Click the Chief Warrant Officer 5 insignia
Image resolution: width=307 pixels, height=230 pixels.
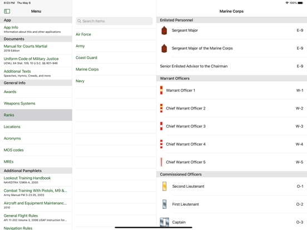(161, 162)
